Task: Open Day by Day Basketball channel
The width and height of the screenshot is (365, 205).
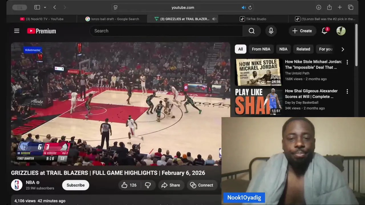Action: [x=302, y=102]
